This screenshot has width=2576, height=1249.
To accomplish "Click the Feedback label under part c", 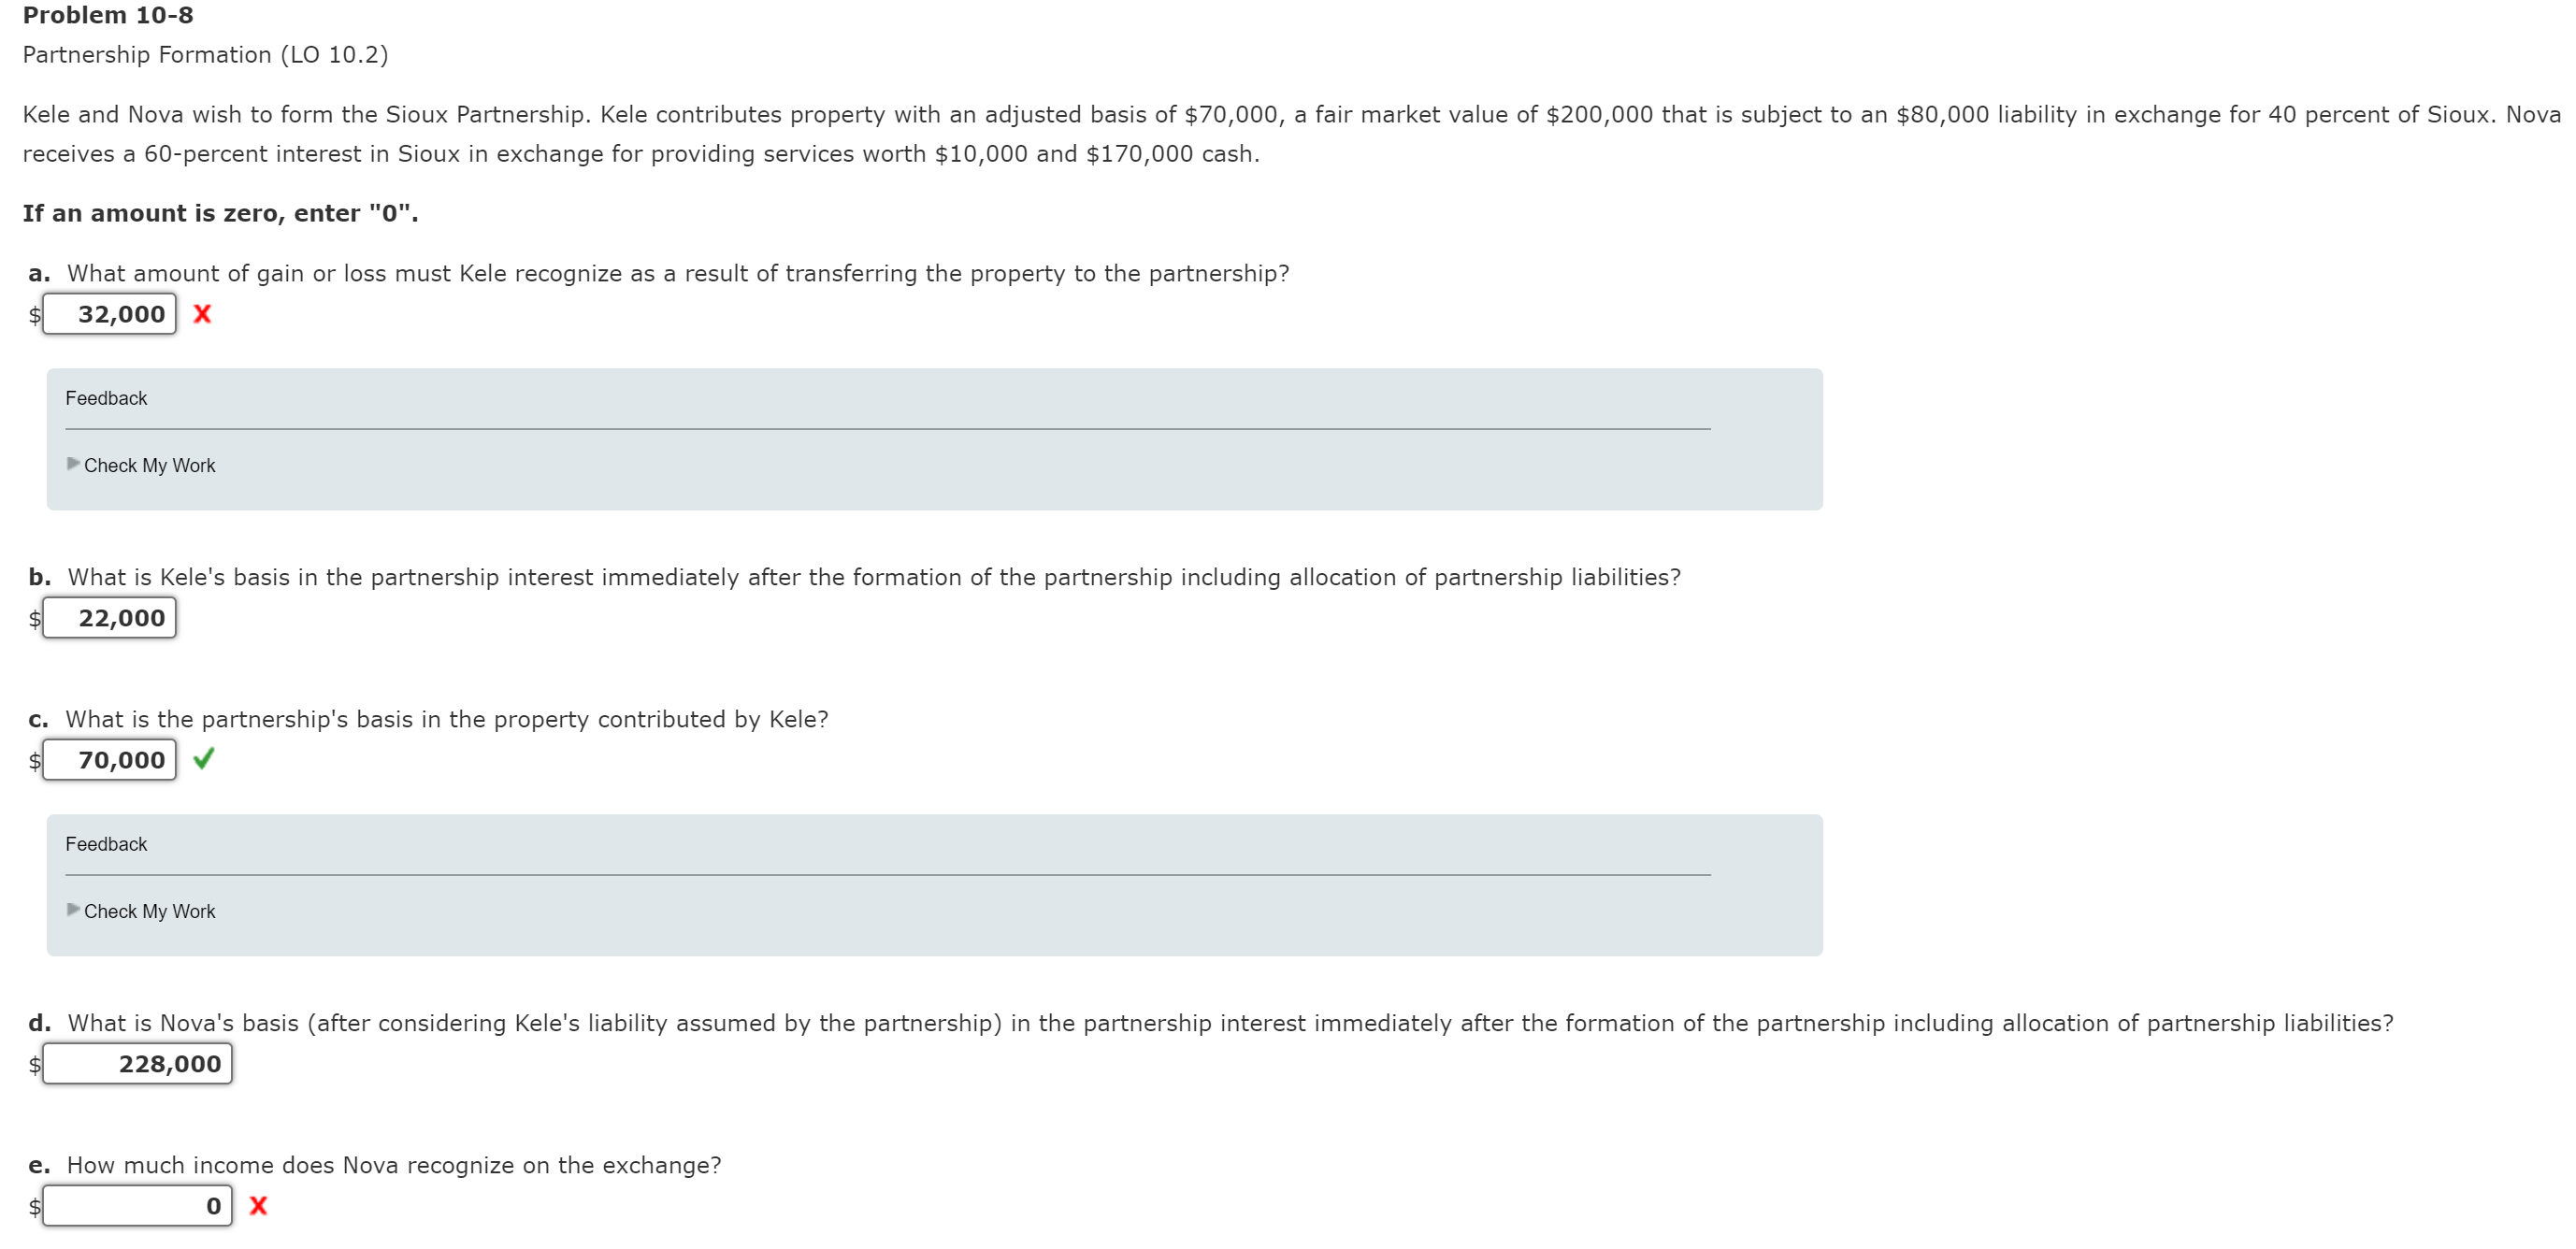I will click(105, 843).
